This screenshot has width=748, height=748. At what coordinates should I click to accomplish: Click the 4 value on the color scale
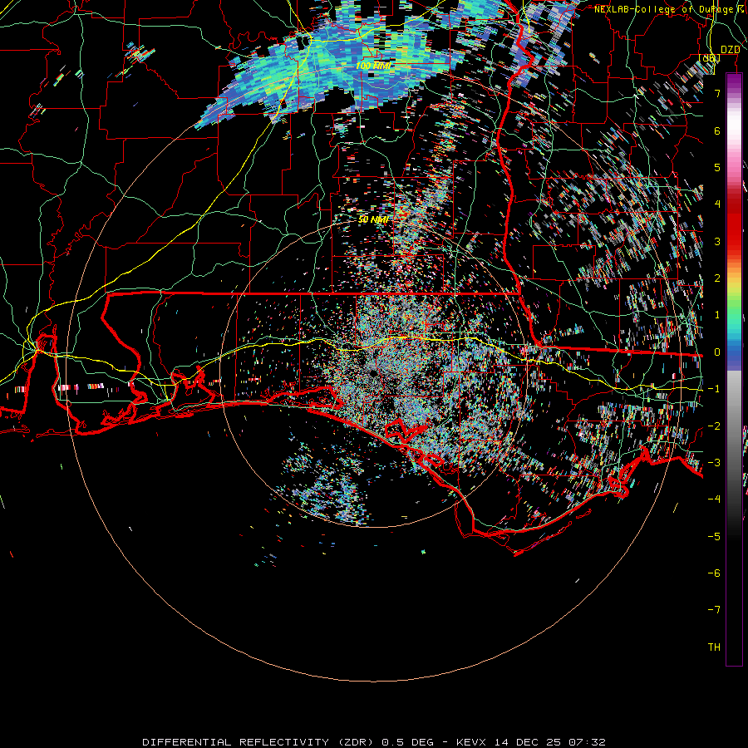pos(717,204)
